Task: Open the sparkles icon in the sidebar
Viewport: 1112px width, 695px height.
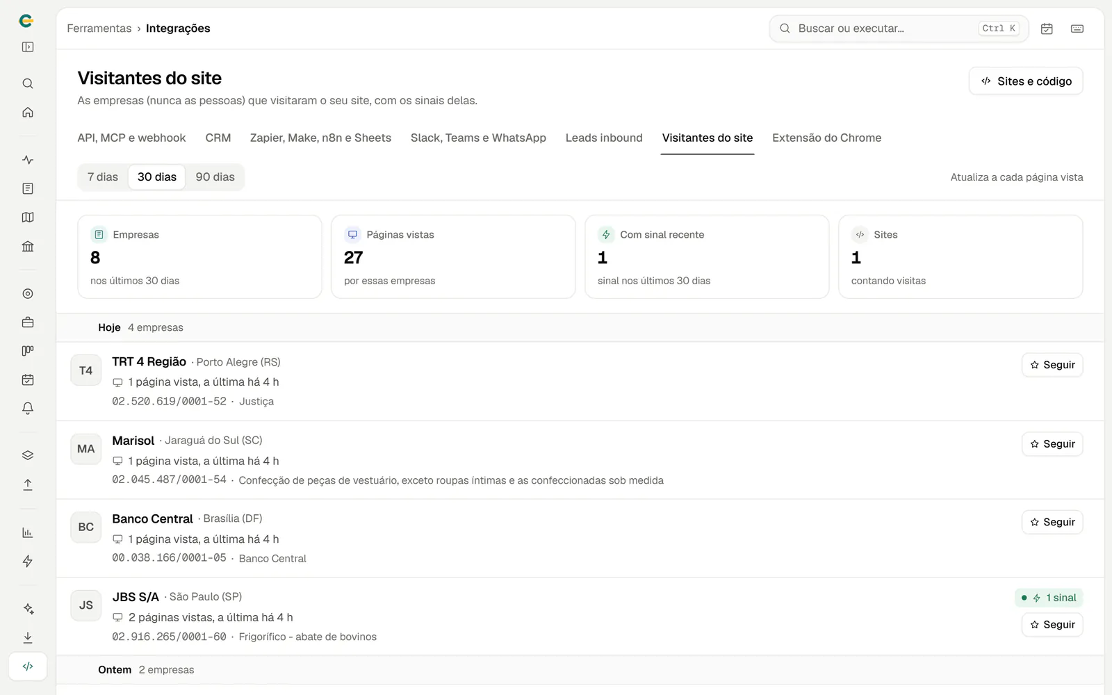Action: 28,609
